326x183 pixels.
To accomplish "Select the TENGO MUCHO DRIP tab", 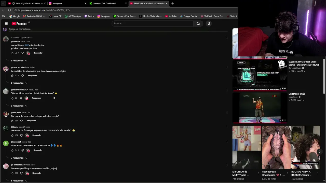I will tap(149, 4).
